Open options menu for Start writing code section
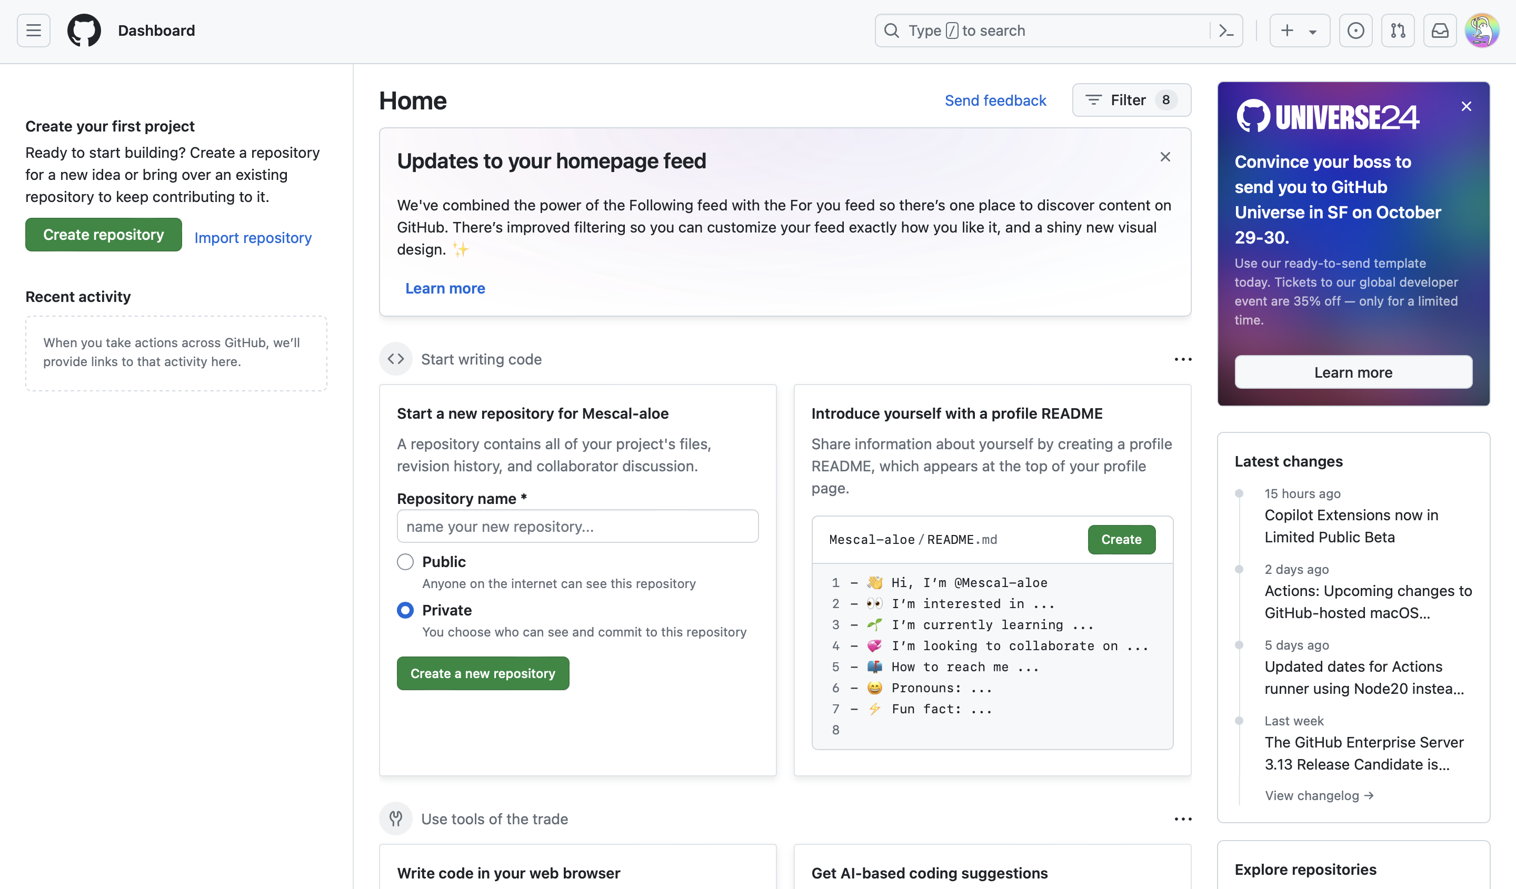The width and height of the screenshot is (1516, 889). tap(1182, 359)
